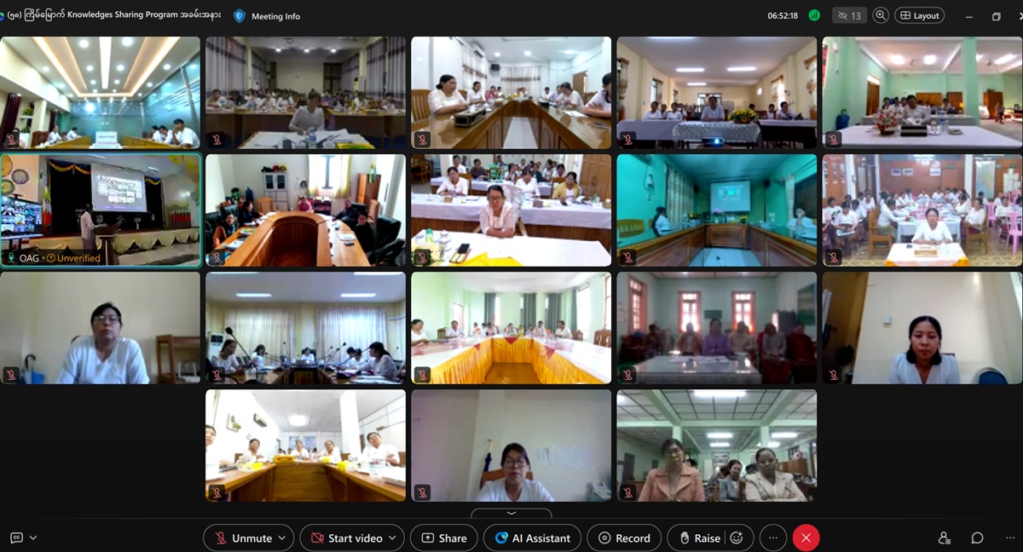Open the Layout menu
This screenshot has height=552, width=1023.
pyautogui.click(x=919, y=15)
